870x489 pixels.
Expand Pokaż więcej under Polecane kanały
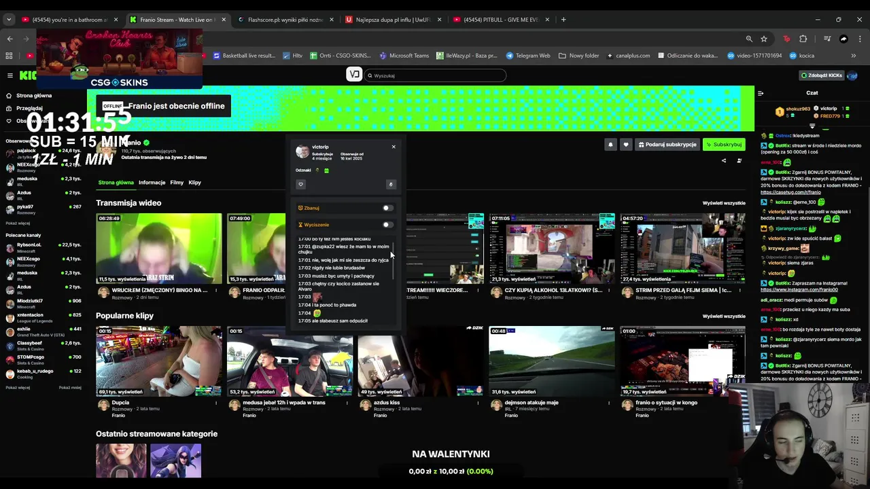18,387
